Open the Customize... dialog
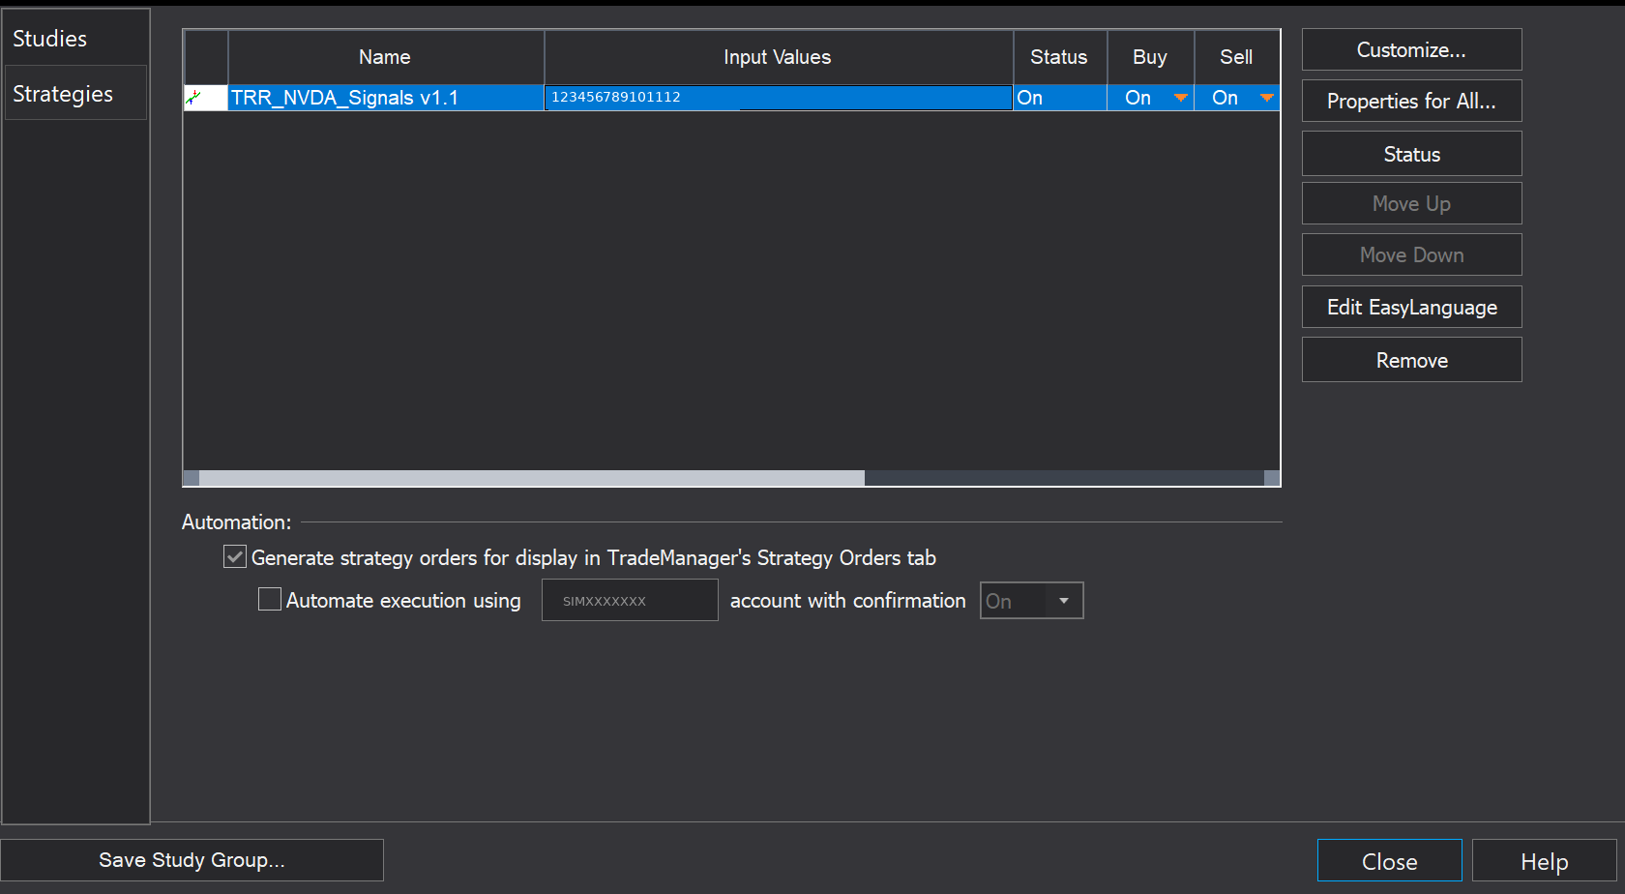The height and width of the screenshot is (894, 1625). [1412, 49]
